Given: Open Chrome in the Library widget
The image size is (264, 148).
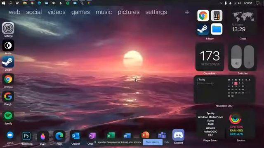Looking at the screenshot, I should click(x=203, y=16).
